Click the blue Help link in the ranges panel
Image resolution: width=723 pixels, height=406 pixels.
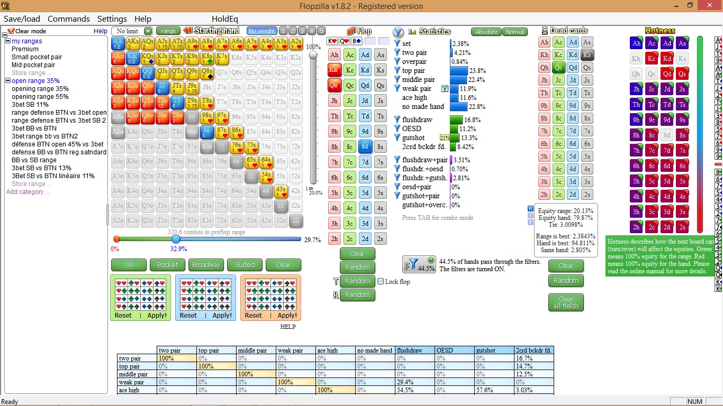click(101, 31)
